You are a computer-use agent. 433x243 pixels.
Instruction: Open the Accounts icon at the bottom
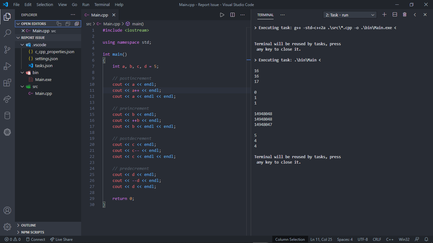point(7,210)
